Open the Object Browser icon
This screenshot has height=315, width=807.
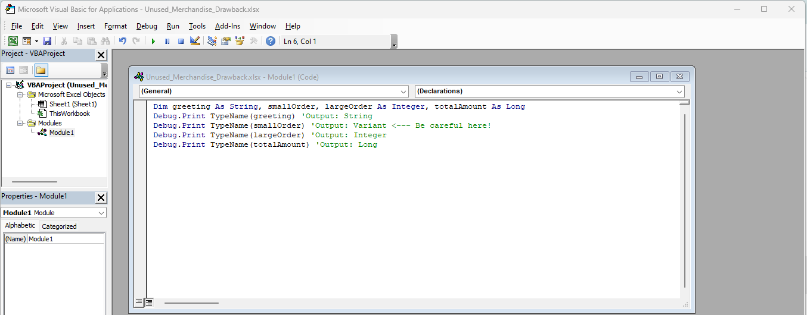click(x=240, y=41)
